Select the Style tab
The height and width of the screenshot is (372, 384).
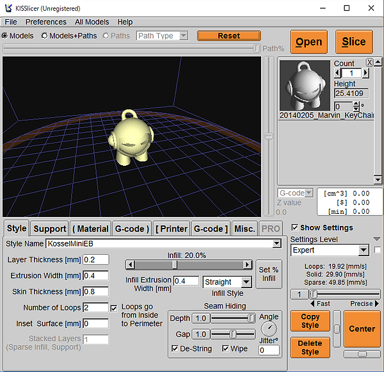pyautogui.click(x=17, y=228)
